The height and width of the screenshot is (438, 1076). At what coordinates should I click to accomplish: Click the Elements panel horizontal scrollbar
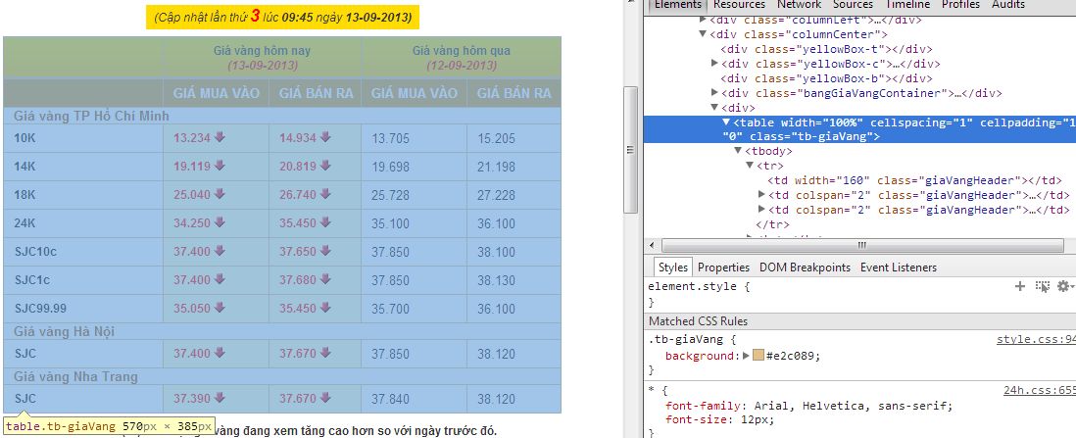tap(858, 245)
